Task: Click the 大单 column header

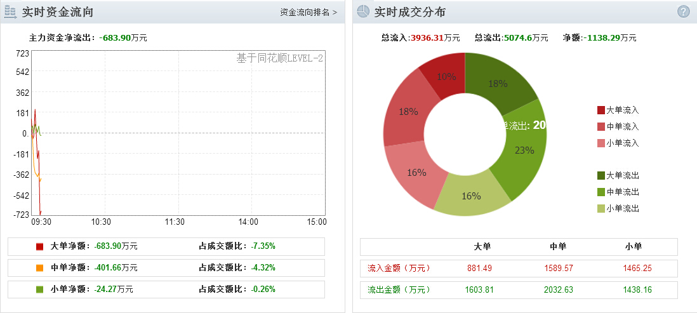Action: 482,247
